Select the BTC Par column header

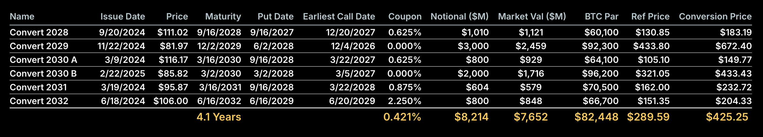601,16
